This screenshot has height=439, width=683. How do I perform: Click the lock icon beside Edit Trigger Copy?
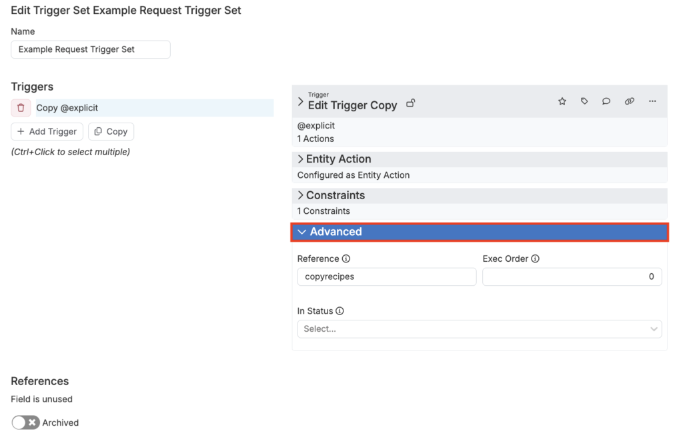point(410,103)
